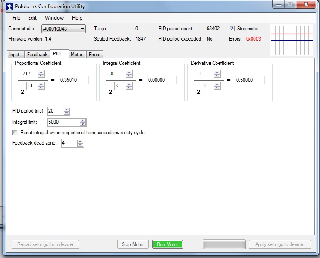Click the Feedback dead zone input field
The height and width of the screenshot is (258, 320).
pyautogui.click(x=69, y=143)
